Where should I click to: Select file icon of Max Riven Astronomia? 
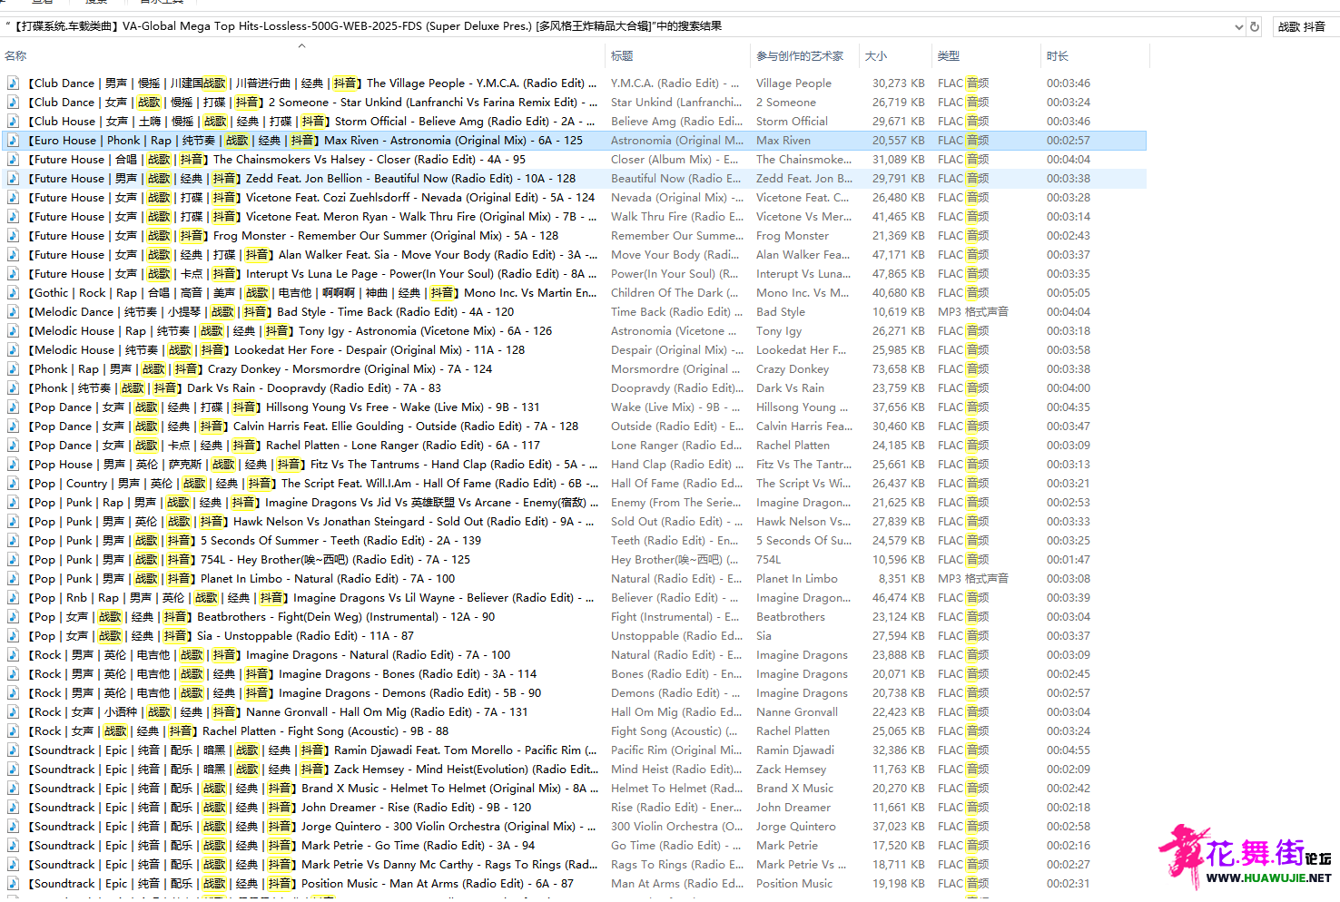coord(14,141)
